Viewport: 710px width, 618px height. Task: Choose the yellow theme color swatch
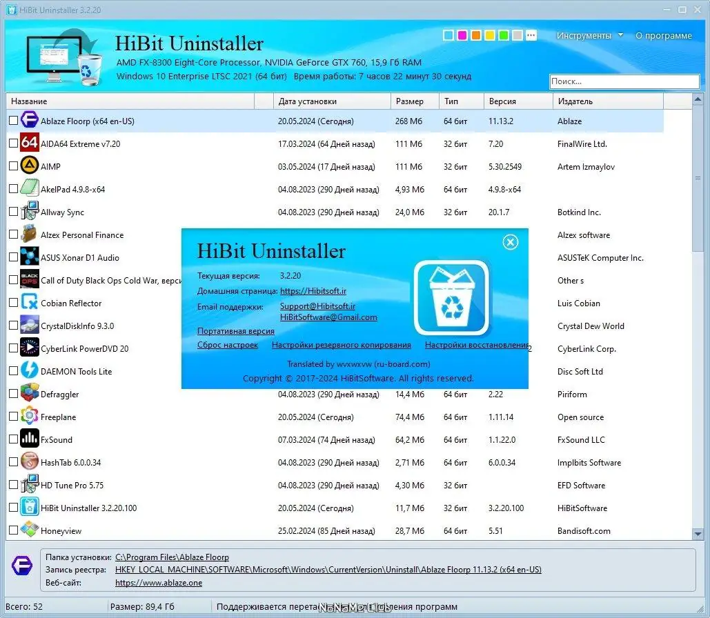click(490, 35)
